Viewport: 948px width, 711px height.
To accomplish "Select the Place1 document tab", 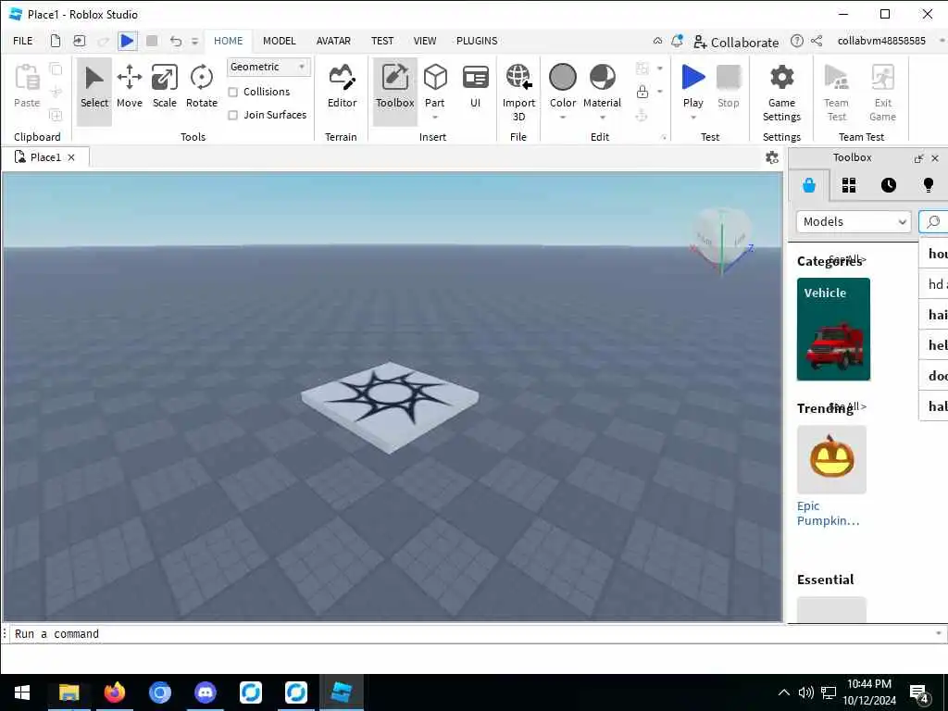I will (x=45, y=157).
